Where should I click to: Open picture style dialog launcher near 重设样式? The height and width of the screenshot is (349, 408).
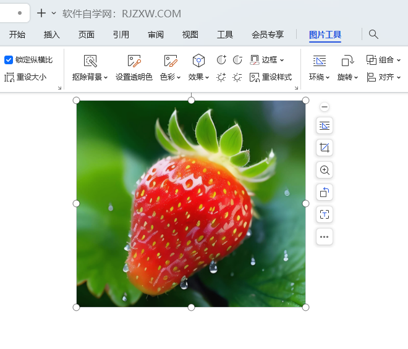(x=296, y=88)
